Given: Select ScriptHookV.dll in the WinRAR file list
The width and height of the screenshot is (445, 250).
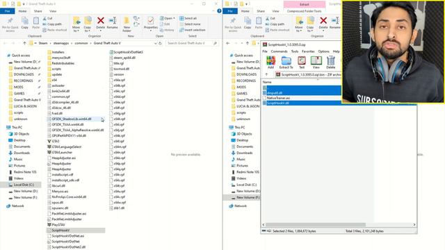Looking at the screenshot, I should 278,103.
